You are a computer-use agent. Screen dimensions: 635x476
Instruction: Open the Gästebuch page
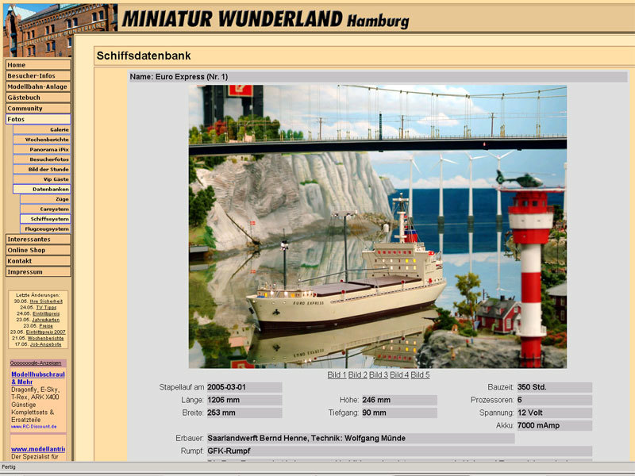[x=38, y=98]
